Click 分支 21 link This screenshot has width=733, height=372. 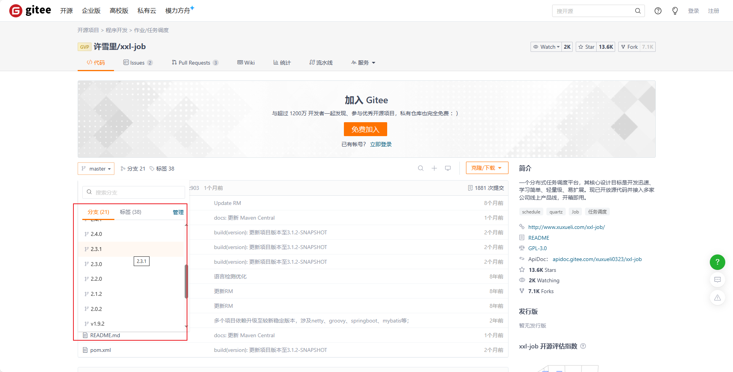coord(133,169)
